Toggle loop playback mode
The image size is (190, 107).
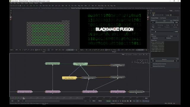[128, 101]
